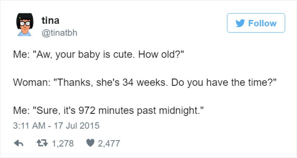Click the "17 Jul 2015" date text
The width and height of the screenshot is (297, 158).
coord(77,126)
